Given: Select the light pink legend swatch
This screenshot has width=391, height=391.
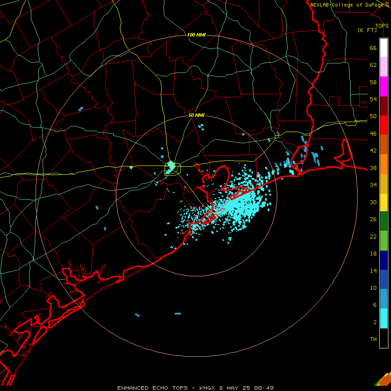Looking at the screenshot, I should pos(384,66).
